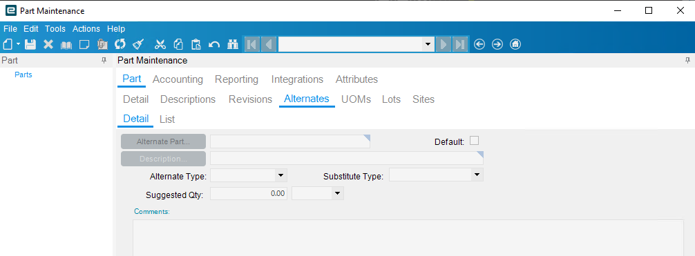Open the Substitute Type dropdown
Viewport: 695px width, 256px height.
point(477,175)
